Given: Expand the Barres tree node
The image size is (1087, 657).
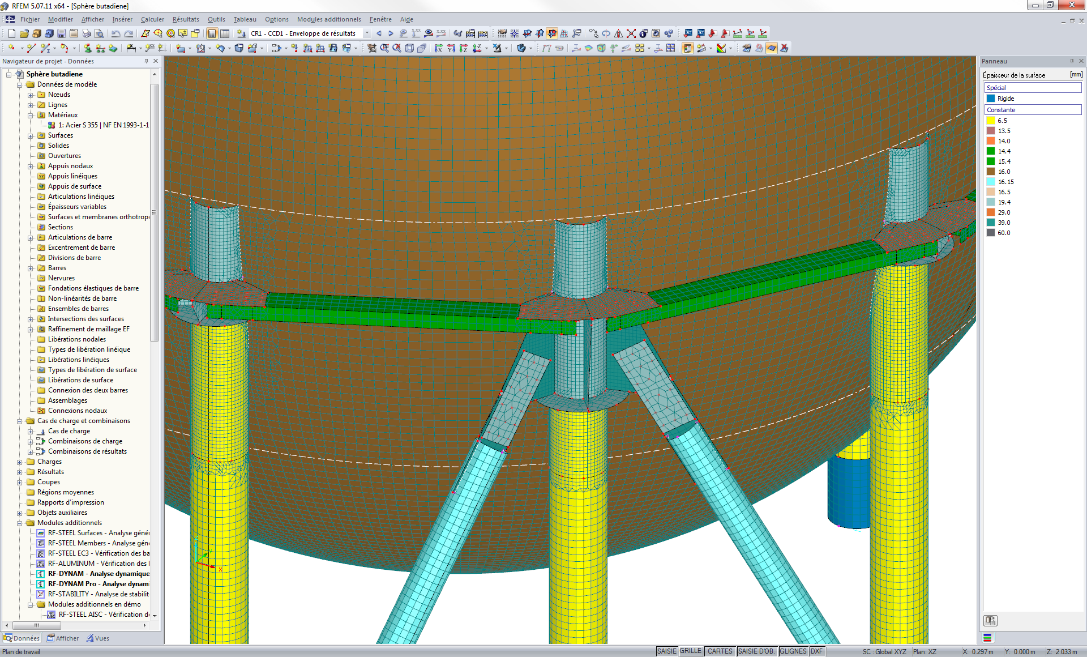Looking at the screenshot, I should (31, 268).
